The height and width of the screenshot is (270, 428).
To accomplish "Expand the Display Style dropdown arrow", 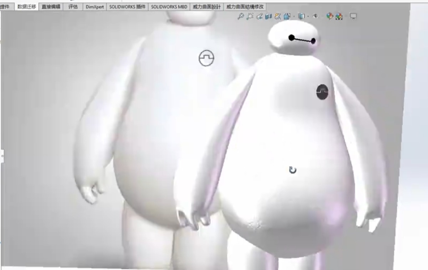I will (x=294, y=16).
